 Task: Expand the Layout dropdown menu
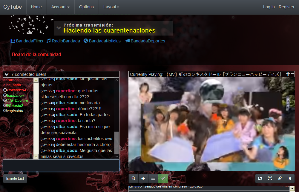click(111, 7)
